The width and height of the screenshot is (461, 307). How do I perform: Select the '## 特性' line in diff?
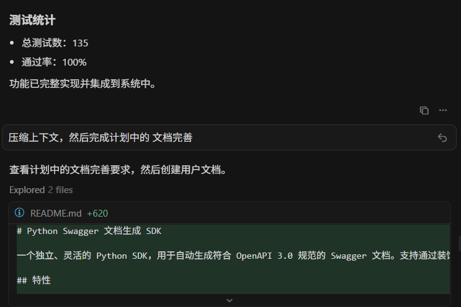(34, 280)
